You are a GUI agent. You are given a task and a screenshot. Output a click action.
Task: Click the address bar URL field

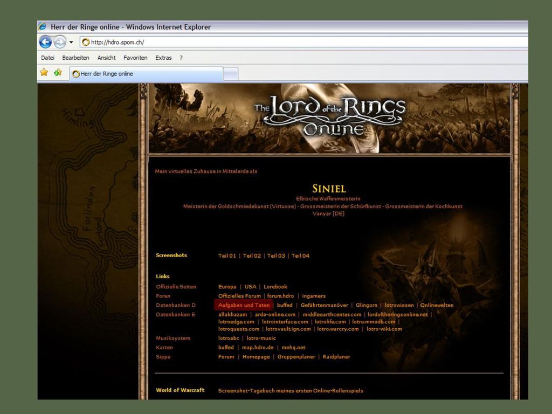coord(304,42)
